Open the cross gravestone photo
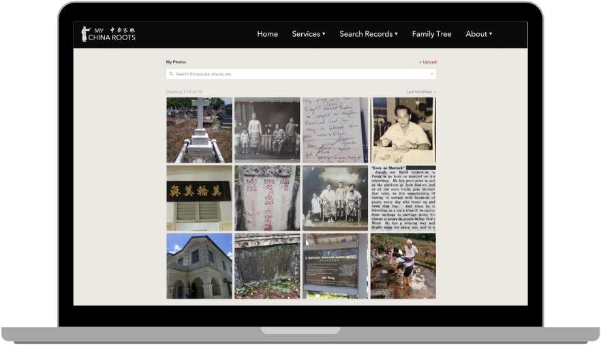Image resolution: width=601 pixels, height=345 pixels. [199, 130]
